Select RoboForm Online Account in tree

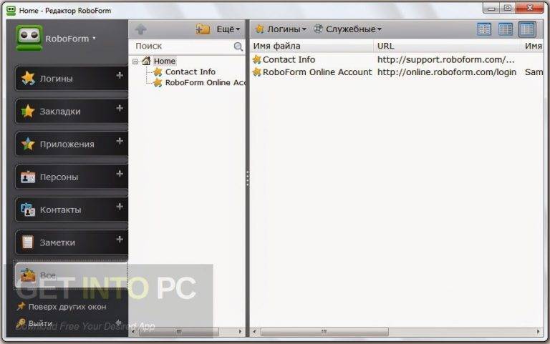coord(206,83)
